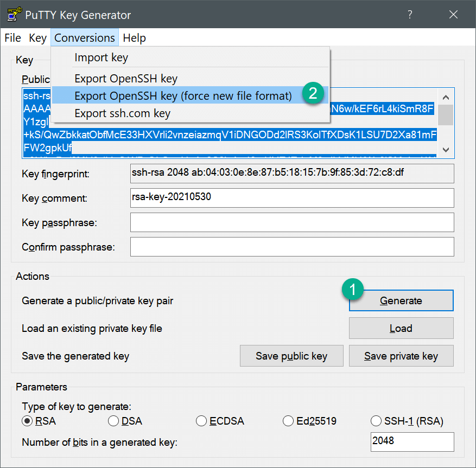Choose Import key from Conversions menu
The image size is (476, 468).
pos(101,57)
